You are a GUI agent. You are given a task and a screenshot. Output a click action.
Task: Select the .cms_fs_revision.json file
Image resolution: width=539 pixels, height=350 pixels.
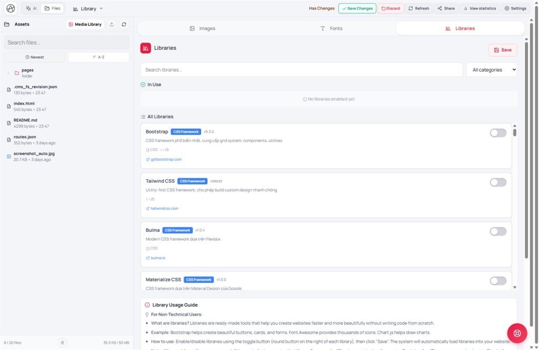(x=66, y=89)
